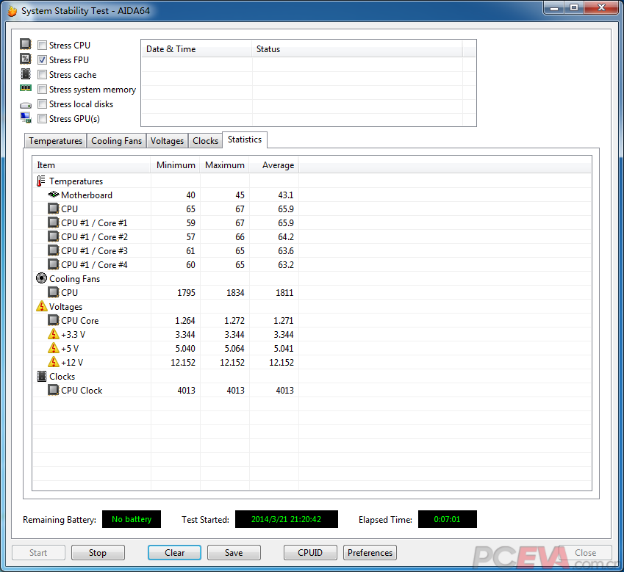This screenshot has height=572, width=624.
Task: Click the warning icon next to +12 V
Action: point(53,363)
